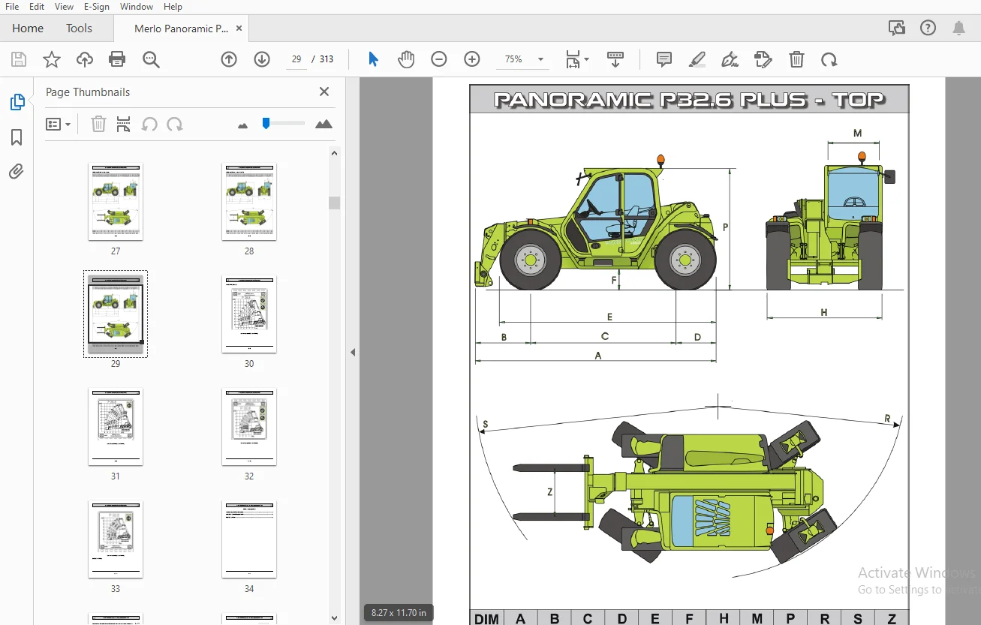Go to next page arrow
Viewport: 981px width, 625px height.
tap(262, 59)
